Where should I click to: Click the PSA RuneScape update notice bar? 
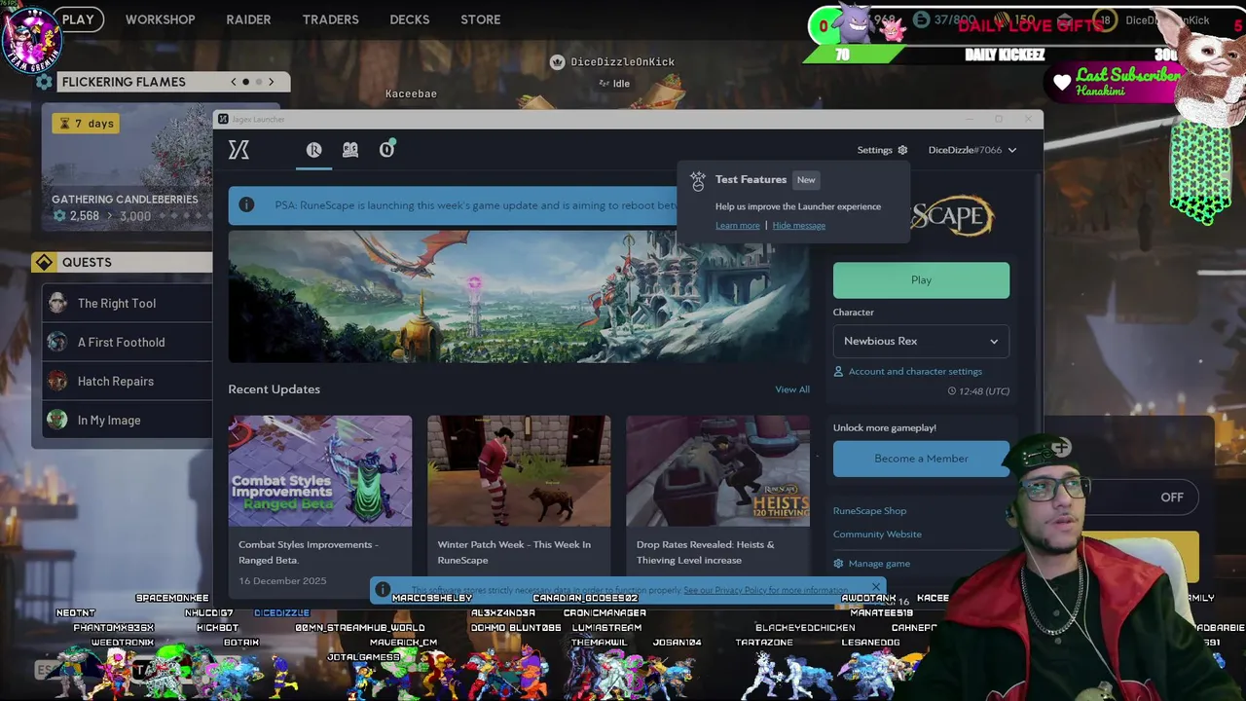tap(453, 205)
